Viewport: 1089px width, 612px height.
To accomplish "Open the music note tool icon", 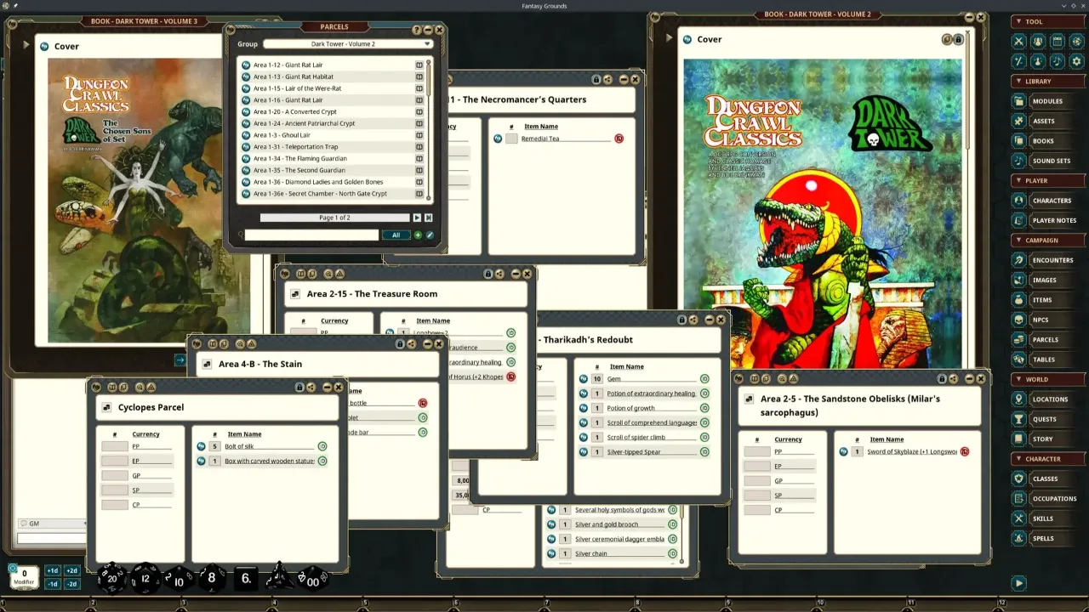I will click(x=1058, y=61).
